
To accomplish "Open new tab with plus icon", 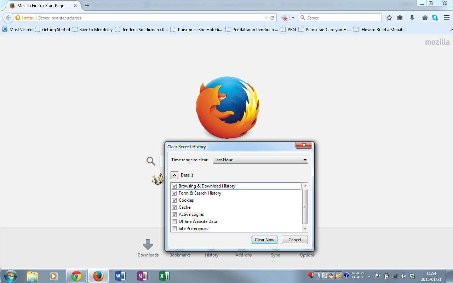I will (87, 6).
